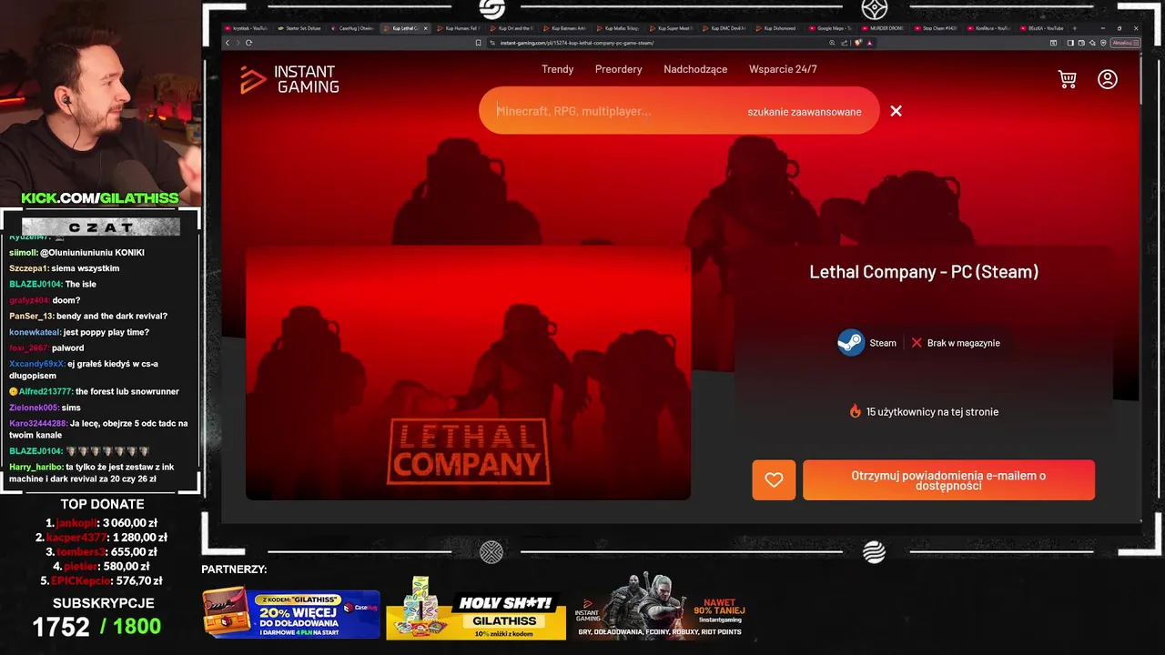The width and height of the screenshot is (1165, 655).
Task: Switch to the Kup Ori tab
Action: [512, 28]
